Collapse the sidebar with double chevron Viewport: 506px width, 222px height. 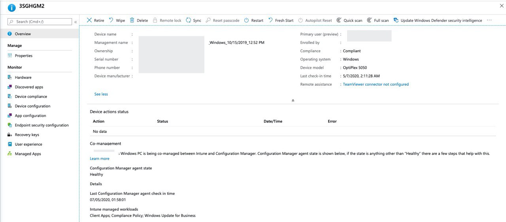[x=76, y=22]
